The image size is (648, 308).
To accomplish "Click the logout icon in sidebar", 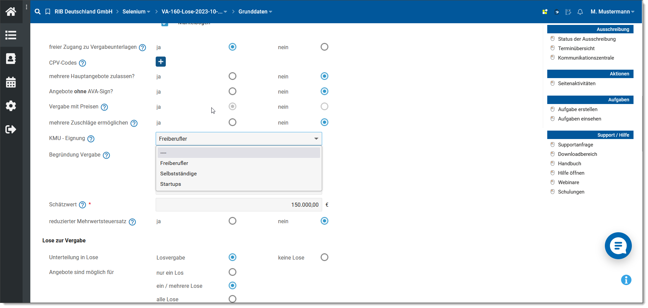I will point(11,129).
